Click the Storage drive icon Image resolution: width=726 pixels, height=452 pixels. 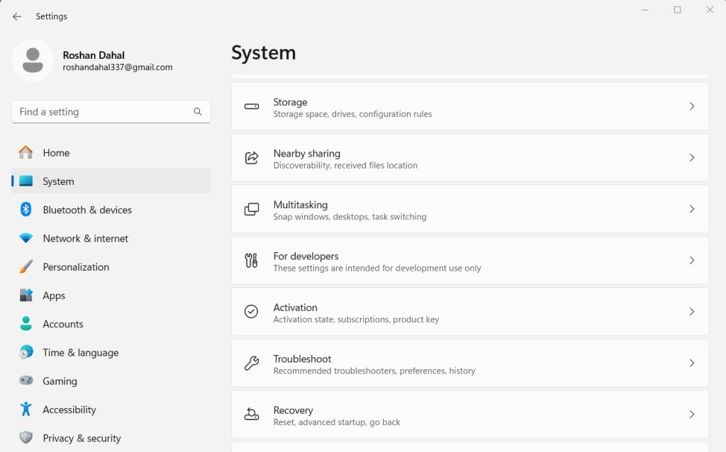click(252, 106)
